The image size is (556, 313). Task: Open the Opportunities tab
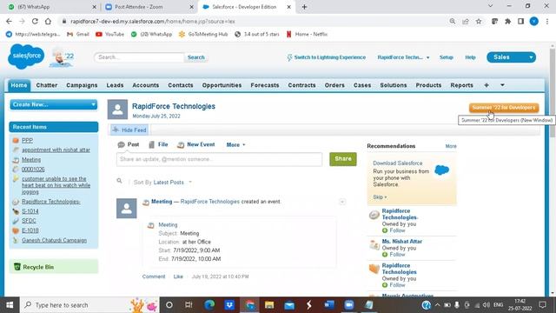(x=222, y=85)
